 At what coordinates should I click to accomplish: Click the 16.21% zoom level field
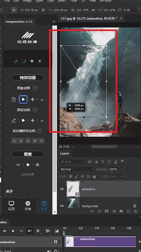click(x=64, y=147)
